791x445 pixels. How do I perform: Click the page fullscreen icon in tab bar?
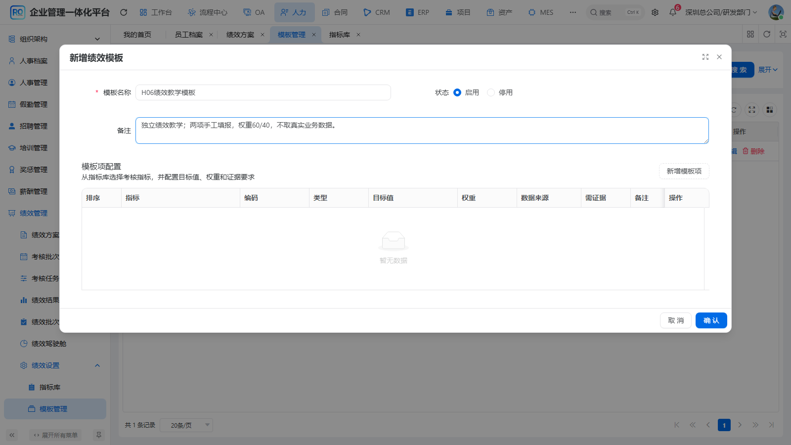coord(783,34)
